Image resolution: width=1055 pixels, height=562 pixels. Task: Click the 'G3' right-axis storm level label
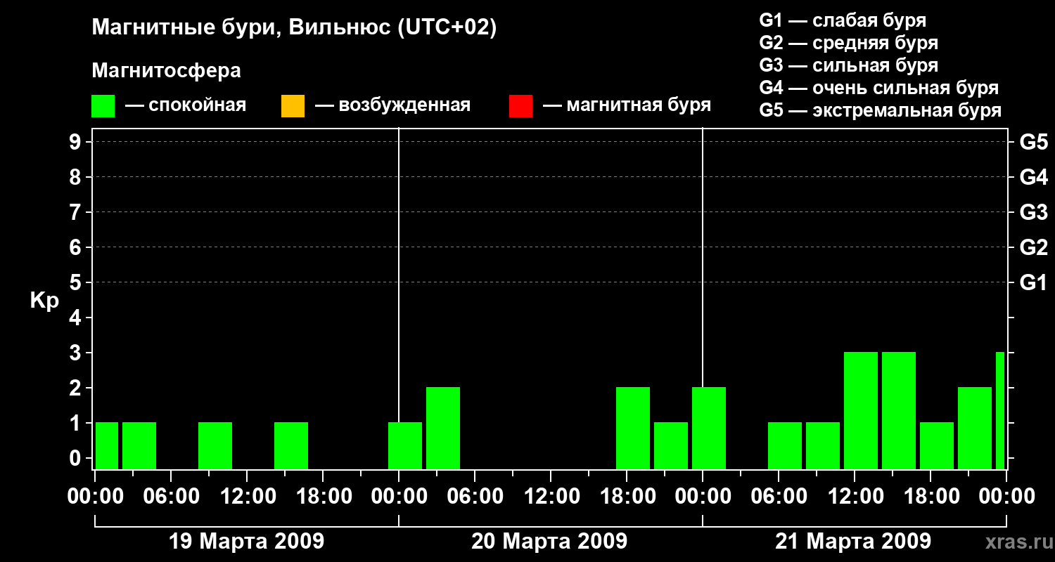coord(1033,212)
